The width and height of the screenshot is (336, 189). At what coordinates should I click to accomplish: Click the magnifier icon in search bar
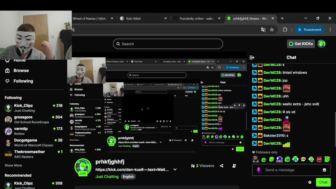pyautogui.click(x=118, y=44)
